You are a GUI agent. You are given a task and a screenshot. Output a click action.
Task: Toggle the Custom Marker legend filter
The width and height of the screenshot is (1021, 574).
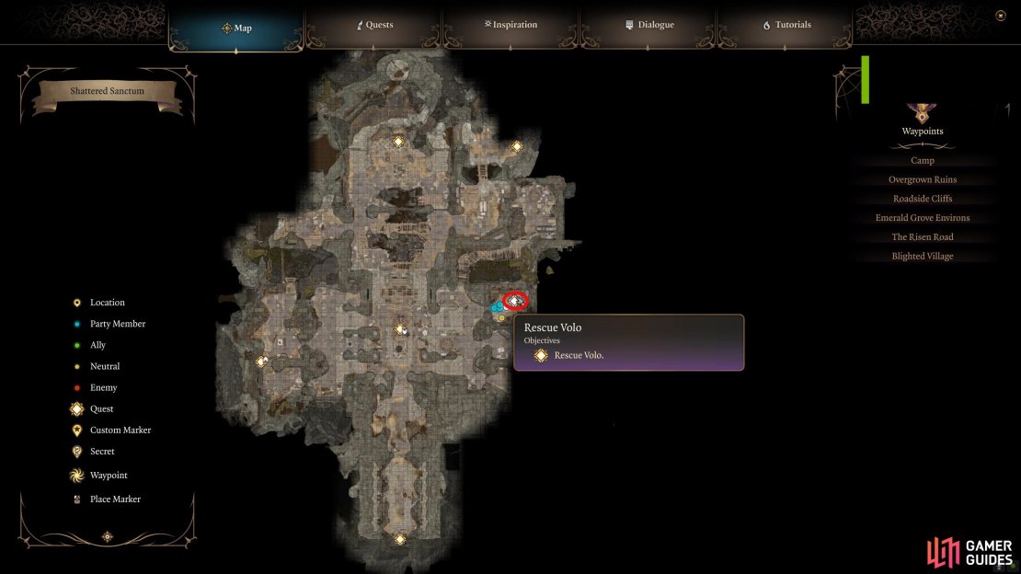point(110,430)
